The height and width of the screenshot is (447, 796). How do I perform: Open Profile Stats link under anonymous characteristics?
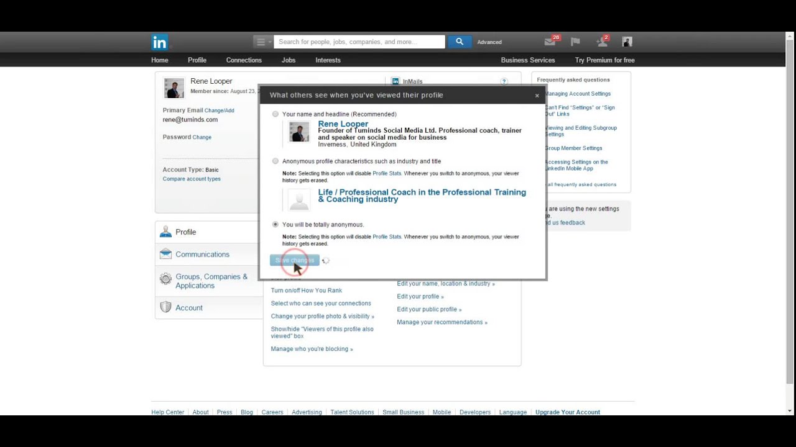387,173
